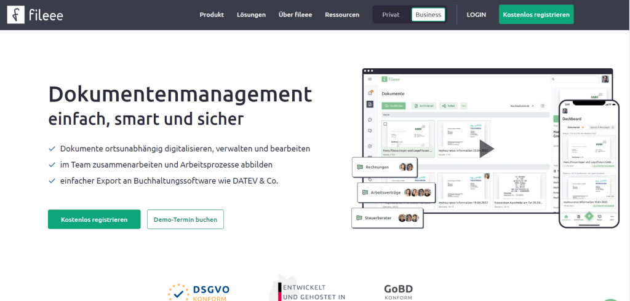Toggle list view icon in mockup
The image size is (630, 301).
coord(543,106)
